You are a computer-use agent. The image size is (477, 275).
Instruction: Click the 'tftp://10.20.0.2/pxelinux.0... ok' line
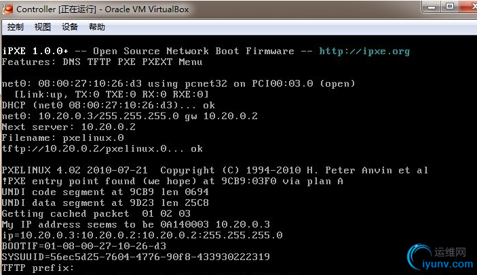[102, 149]
